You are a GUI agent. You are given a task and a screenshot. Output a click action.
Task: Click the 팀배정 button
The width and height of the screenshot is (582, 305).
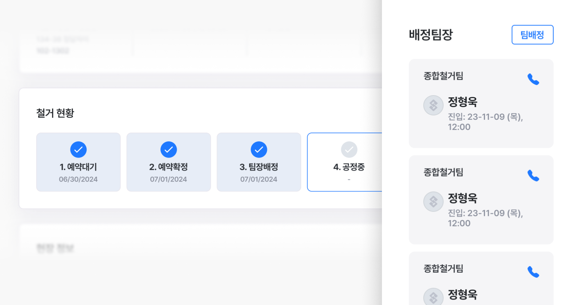[532, 35]
